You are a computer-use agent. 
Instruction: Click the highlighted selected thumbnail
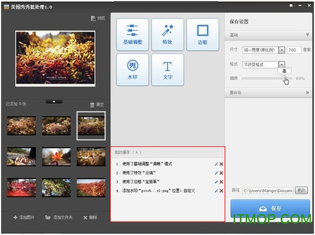click(x=91, y=126)
